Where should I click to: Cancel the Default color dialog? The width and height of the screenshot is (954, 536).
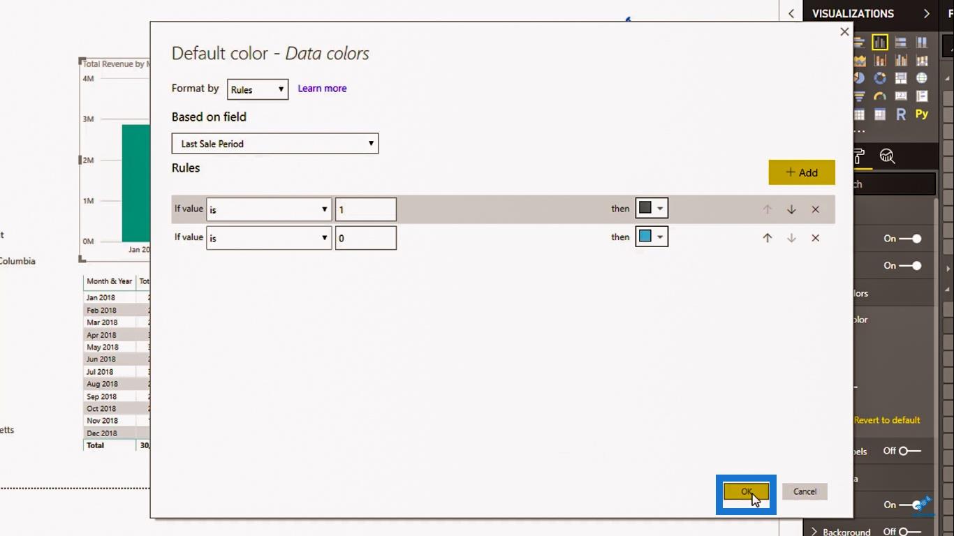[805, 491]
